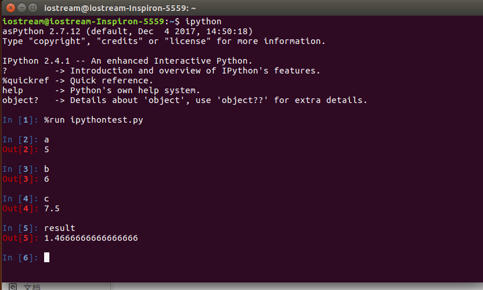Click the Out[5] result value 1.4666666666666666
Screen dimensions: 483x290
[x=91, y=238]
